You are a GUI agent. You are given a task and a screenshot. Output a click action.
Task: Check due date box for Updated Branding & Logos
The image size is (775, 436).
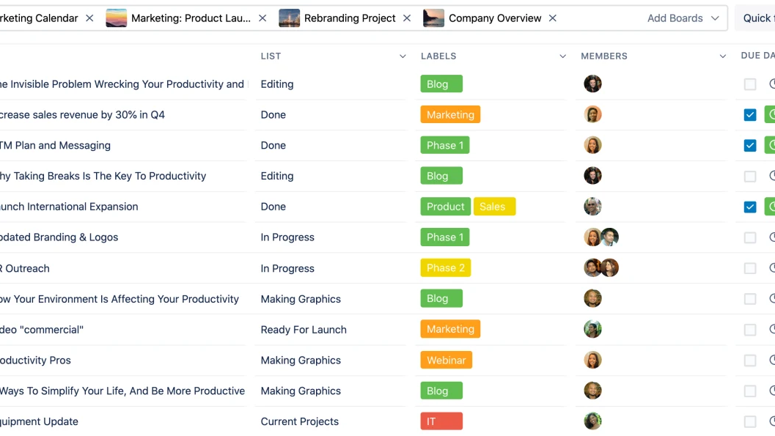pyautogui.click(x=750, y=237)
